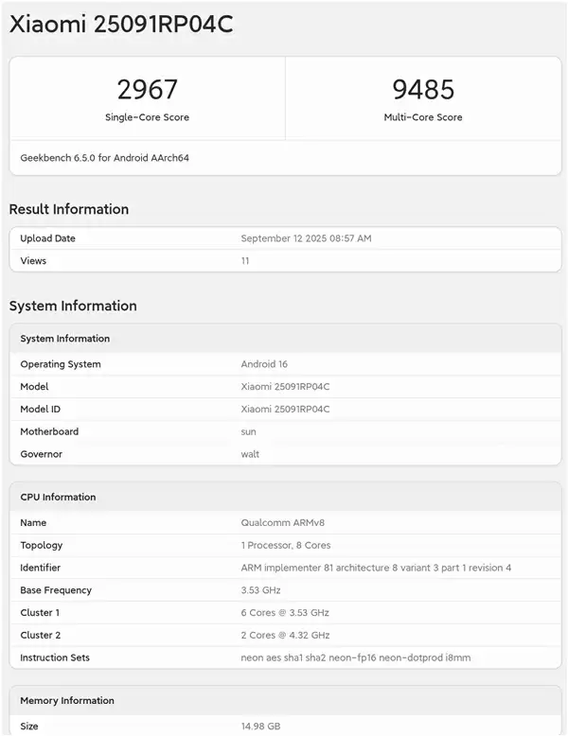The height and width of the screenshot is (736, 568).
Task: Click the Views count value 11
Action: pyautogui.click(x=245, y=261)
